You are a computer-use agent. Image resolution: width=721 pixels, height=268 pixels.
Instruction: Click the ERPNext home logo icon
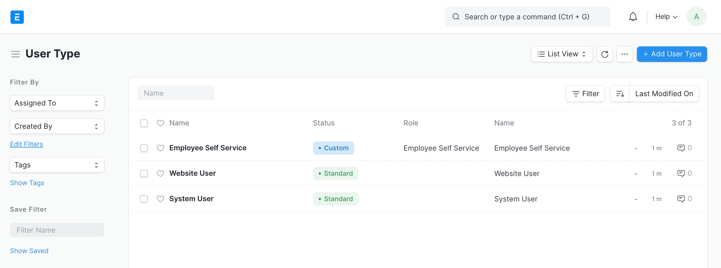click(17, 17)
